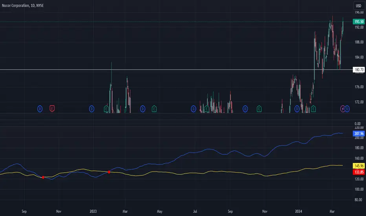Click the purple lightning bolt event icon
Viewport: 366px width, 216px height.
pos(342,109)
